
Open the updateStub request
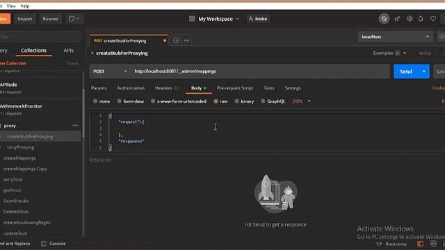(x=15, y=233)
